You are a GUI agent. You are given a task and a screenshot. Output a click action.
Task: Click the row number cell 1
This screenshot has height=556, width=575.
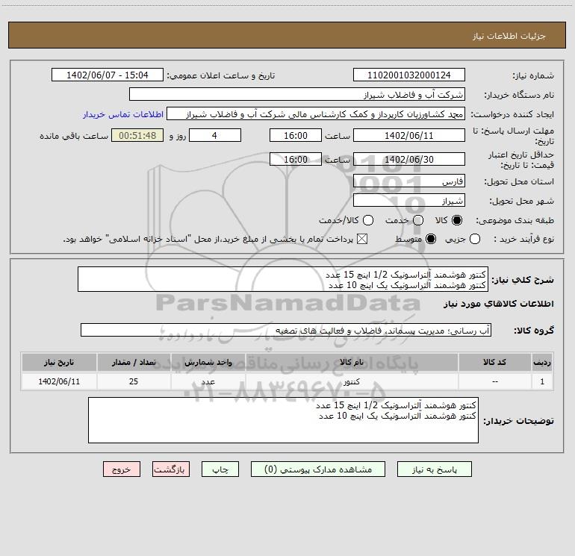click(542, 381)
